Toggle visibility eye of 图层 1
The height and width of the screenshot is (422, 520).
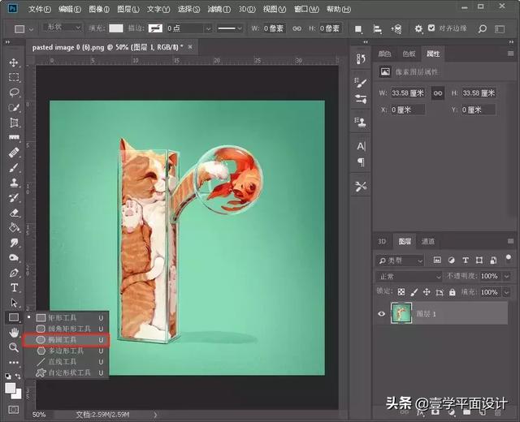point(381,313)
